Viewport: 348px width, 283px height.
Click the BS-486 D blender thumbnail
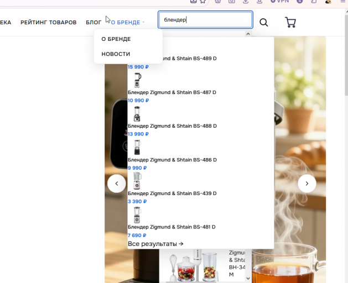(137, 147)
